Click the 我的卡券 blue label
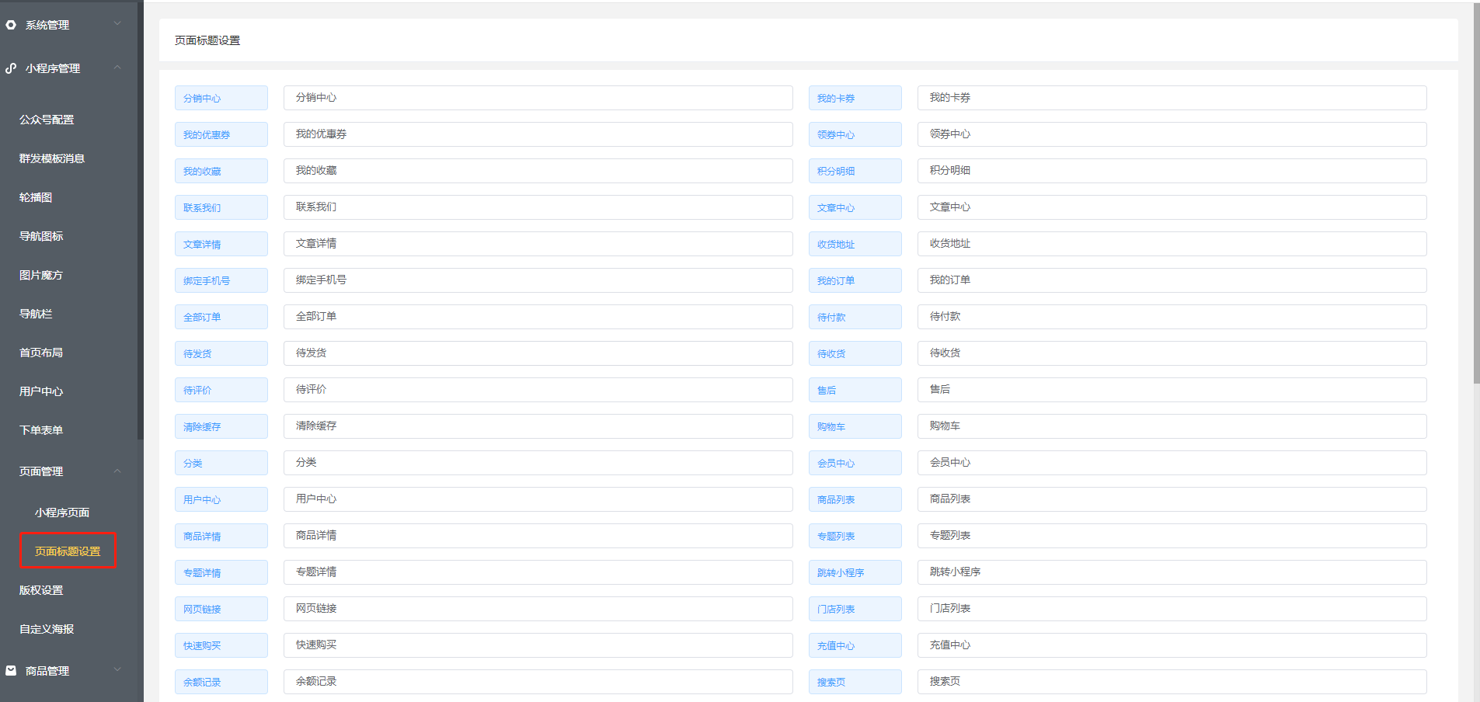 [x=855, y=98]
